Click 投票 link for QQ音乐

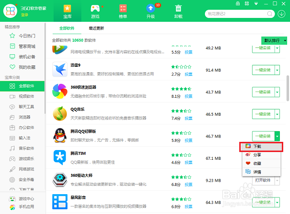point(188,119)
